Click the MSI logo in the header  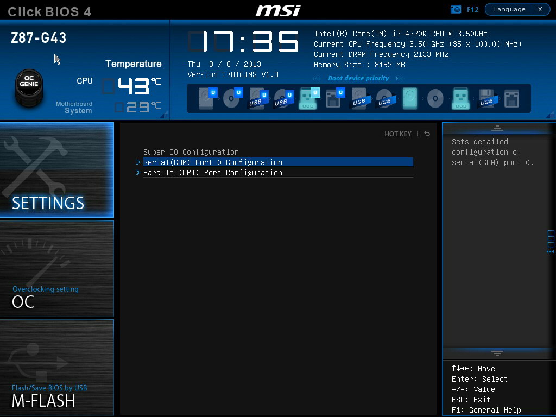pyautogui.click(x=278, y=10)
